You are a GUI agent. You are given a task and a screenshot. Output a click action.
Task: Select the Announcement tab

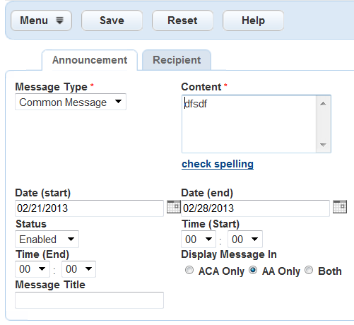pos(90,60)
